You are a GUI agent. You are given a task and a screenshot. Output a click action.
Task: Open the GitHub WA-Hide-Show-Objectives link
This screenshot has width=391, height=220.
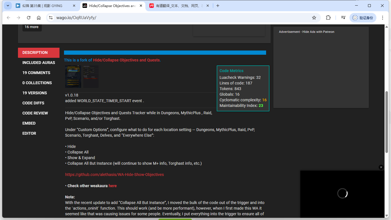(x=115, y=175)
